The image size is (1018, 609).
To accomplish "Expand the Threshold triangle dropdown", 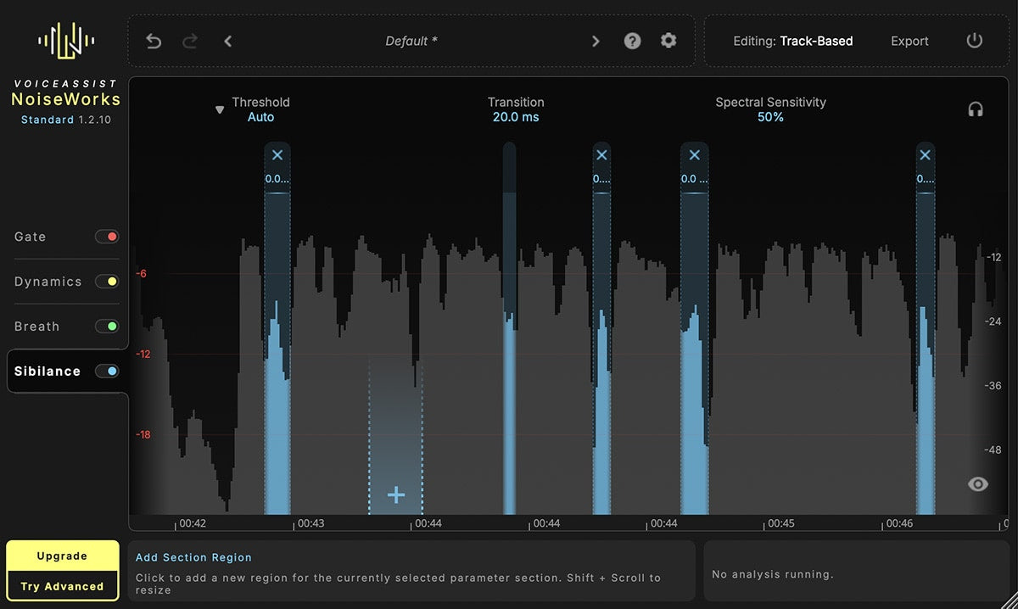I will click(220, 109).
